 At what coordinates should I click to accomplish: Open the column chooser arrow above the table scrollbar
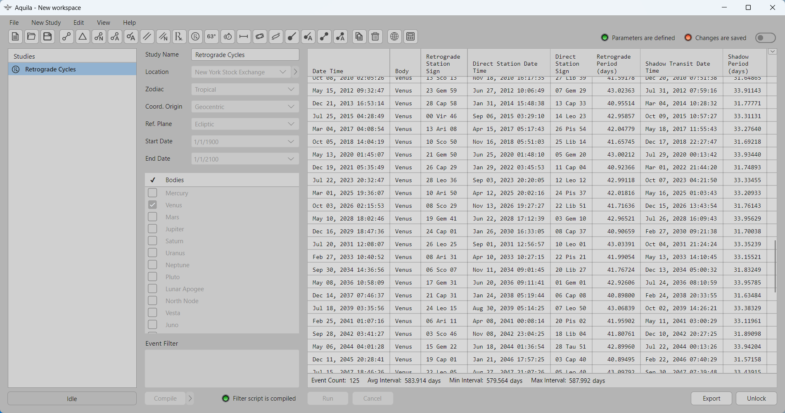(772, 52)
